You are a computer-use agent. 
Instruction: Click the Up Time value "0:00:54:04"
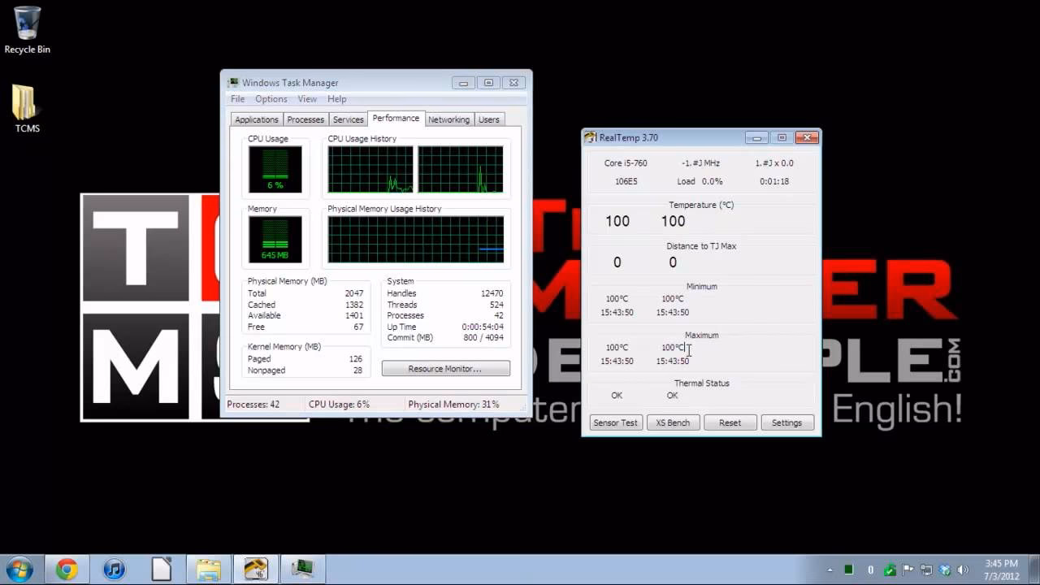pos(483,327)
